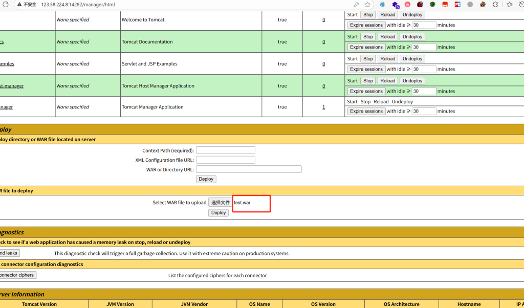Undeploy the Welcome to Tomcat application
The height and width of the screenshot is (308, 524).
pos(412,15)
